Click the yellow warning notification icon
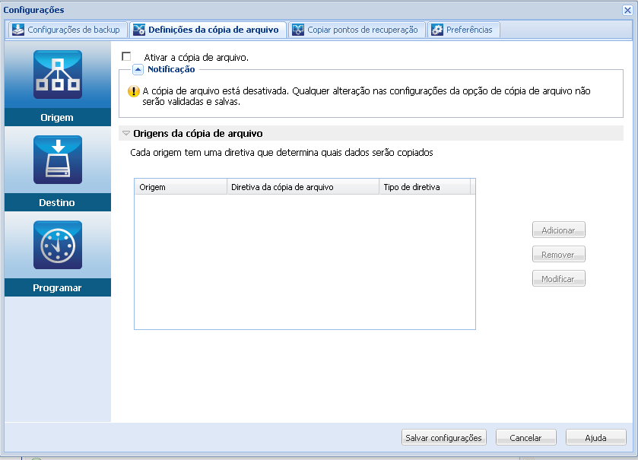 [x=134, y=91]
